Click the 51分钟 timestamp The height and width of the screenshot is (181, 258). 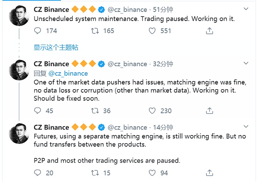[x=164, y=9]
